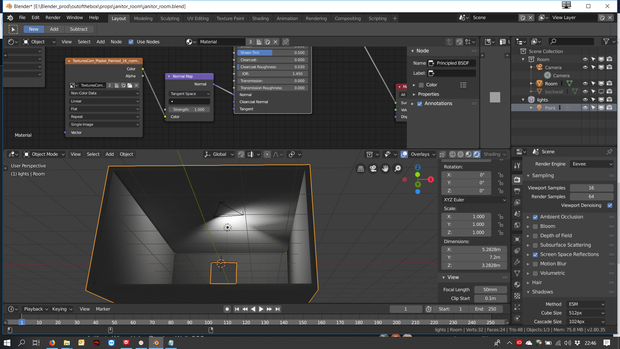
Task: Click the Z axis on navigation gizmo
Action: pos(418,167)
